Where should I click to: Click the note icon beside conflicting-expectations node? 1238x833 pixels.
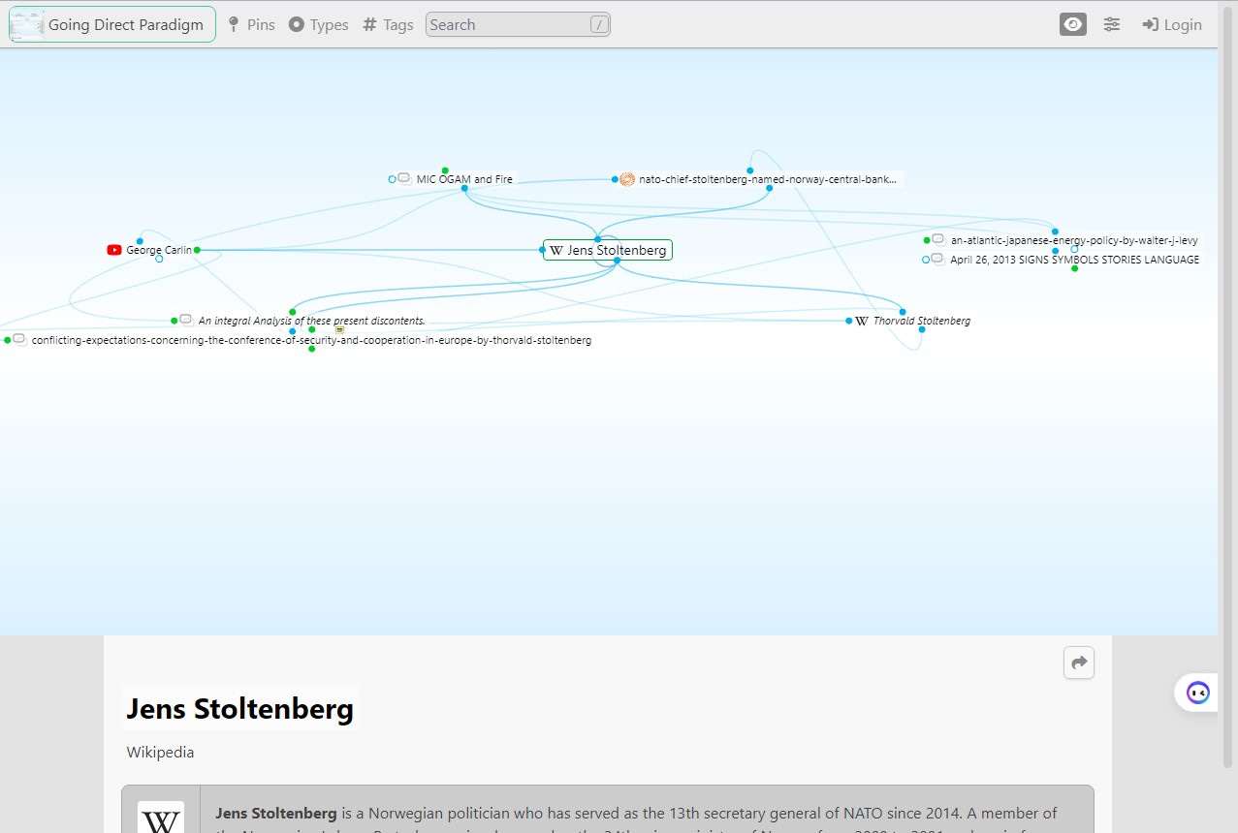(x=19, y=340)
